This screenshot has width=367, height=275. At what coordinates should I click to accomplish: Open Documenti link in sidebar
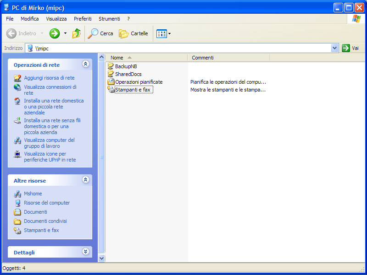pos(35,212)
